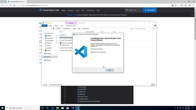Viewport: 196px width, 110px height.
Task: Open the Windows Start menu
Action: (x=2, y=108)
